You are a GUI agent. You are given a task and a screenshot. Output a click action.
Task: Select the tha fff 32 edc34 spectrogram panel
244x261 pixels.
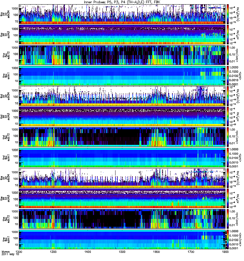122,14
